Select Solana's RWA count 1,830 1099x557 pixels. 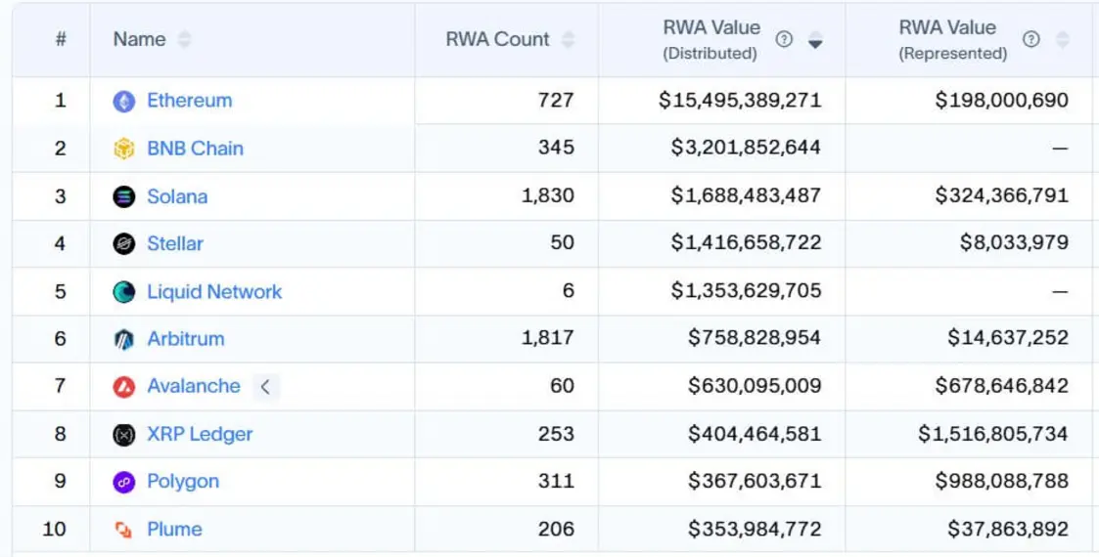pyautogui.click(x=548, y=196)
